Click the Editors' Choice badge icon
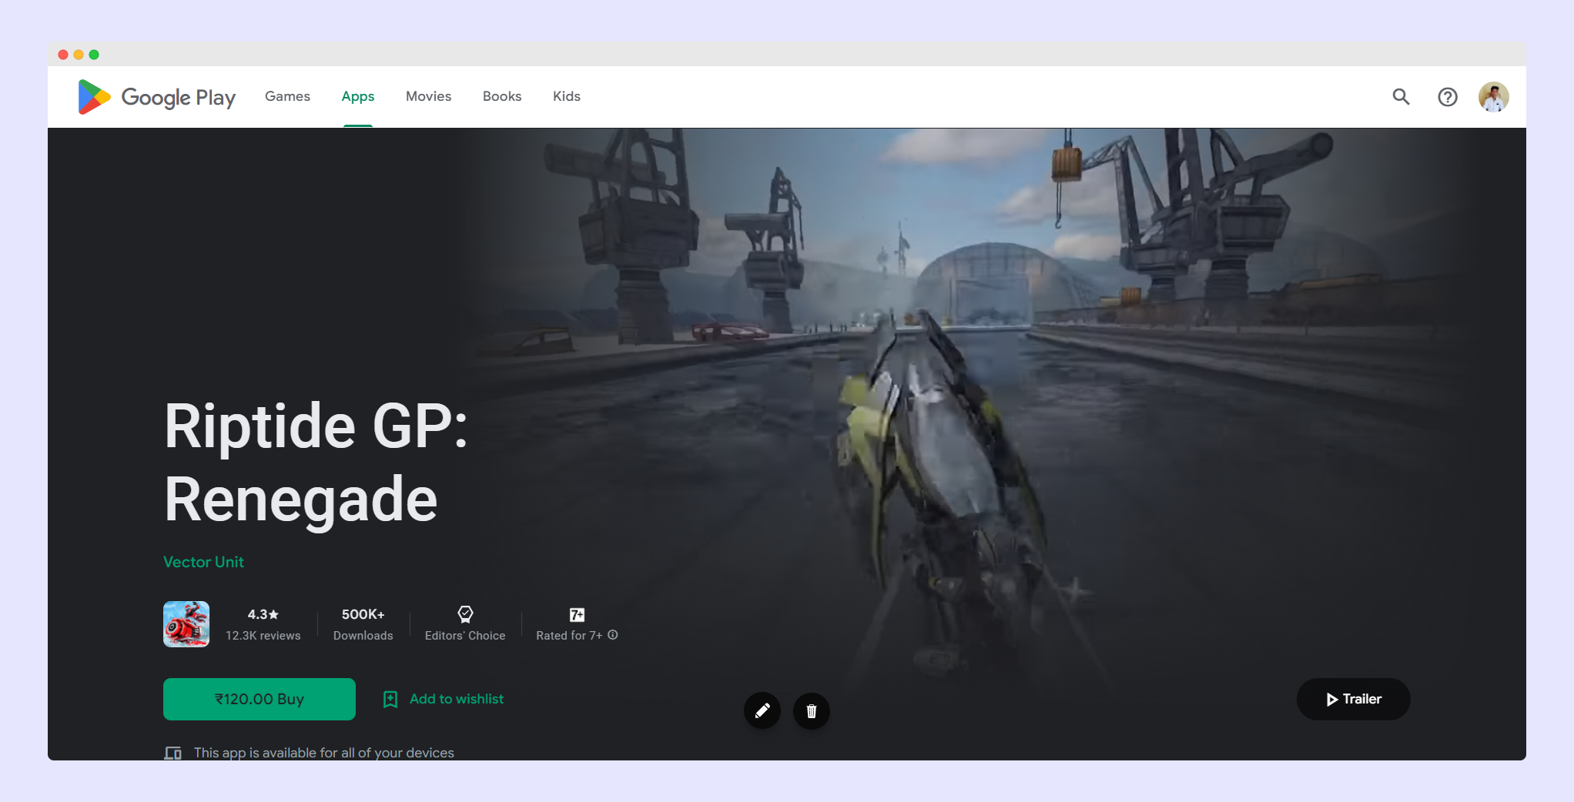The height and width of the screenshot is (802, 1574). [465, 614]
